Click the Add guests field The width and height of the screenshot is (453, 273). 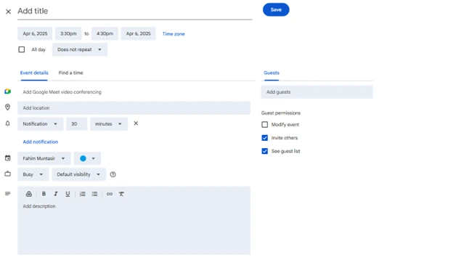click(x=317, y=92)
